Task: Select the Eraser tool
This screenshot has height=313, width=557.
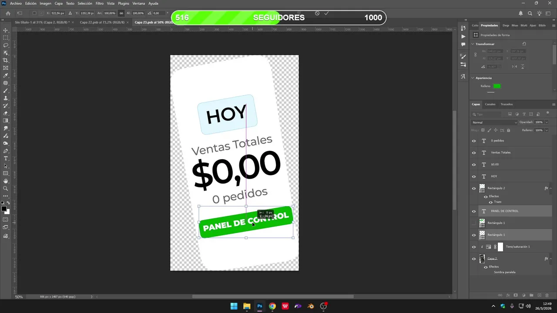Action: coord(6,113)
